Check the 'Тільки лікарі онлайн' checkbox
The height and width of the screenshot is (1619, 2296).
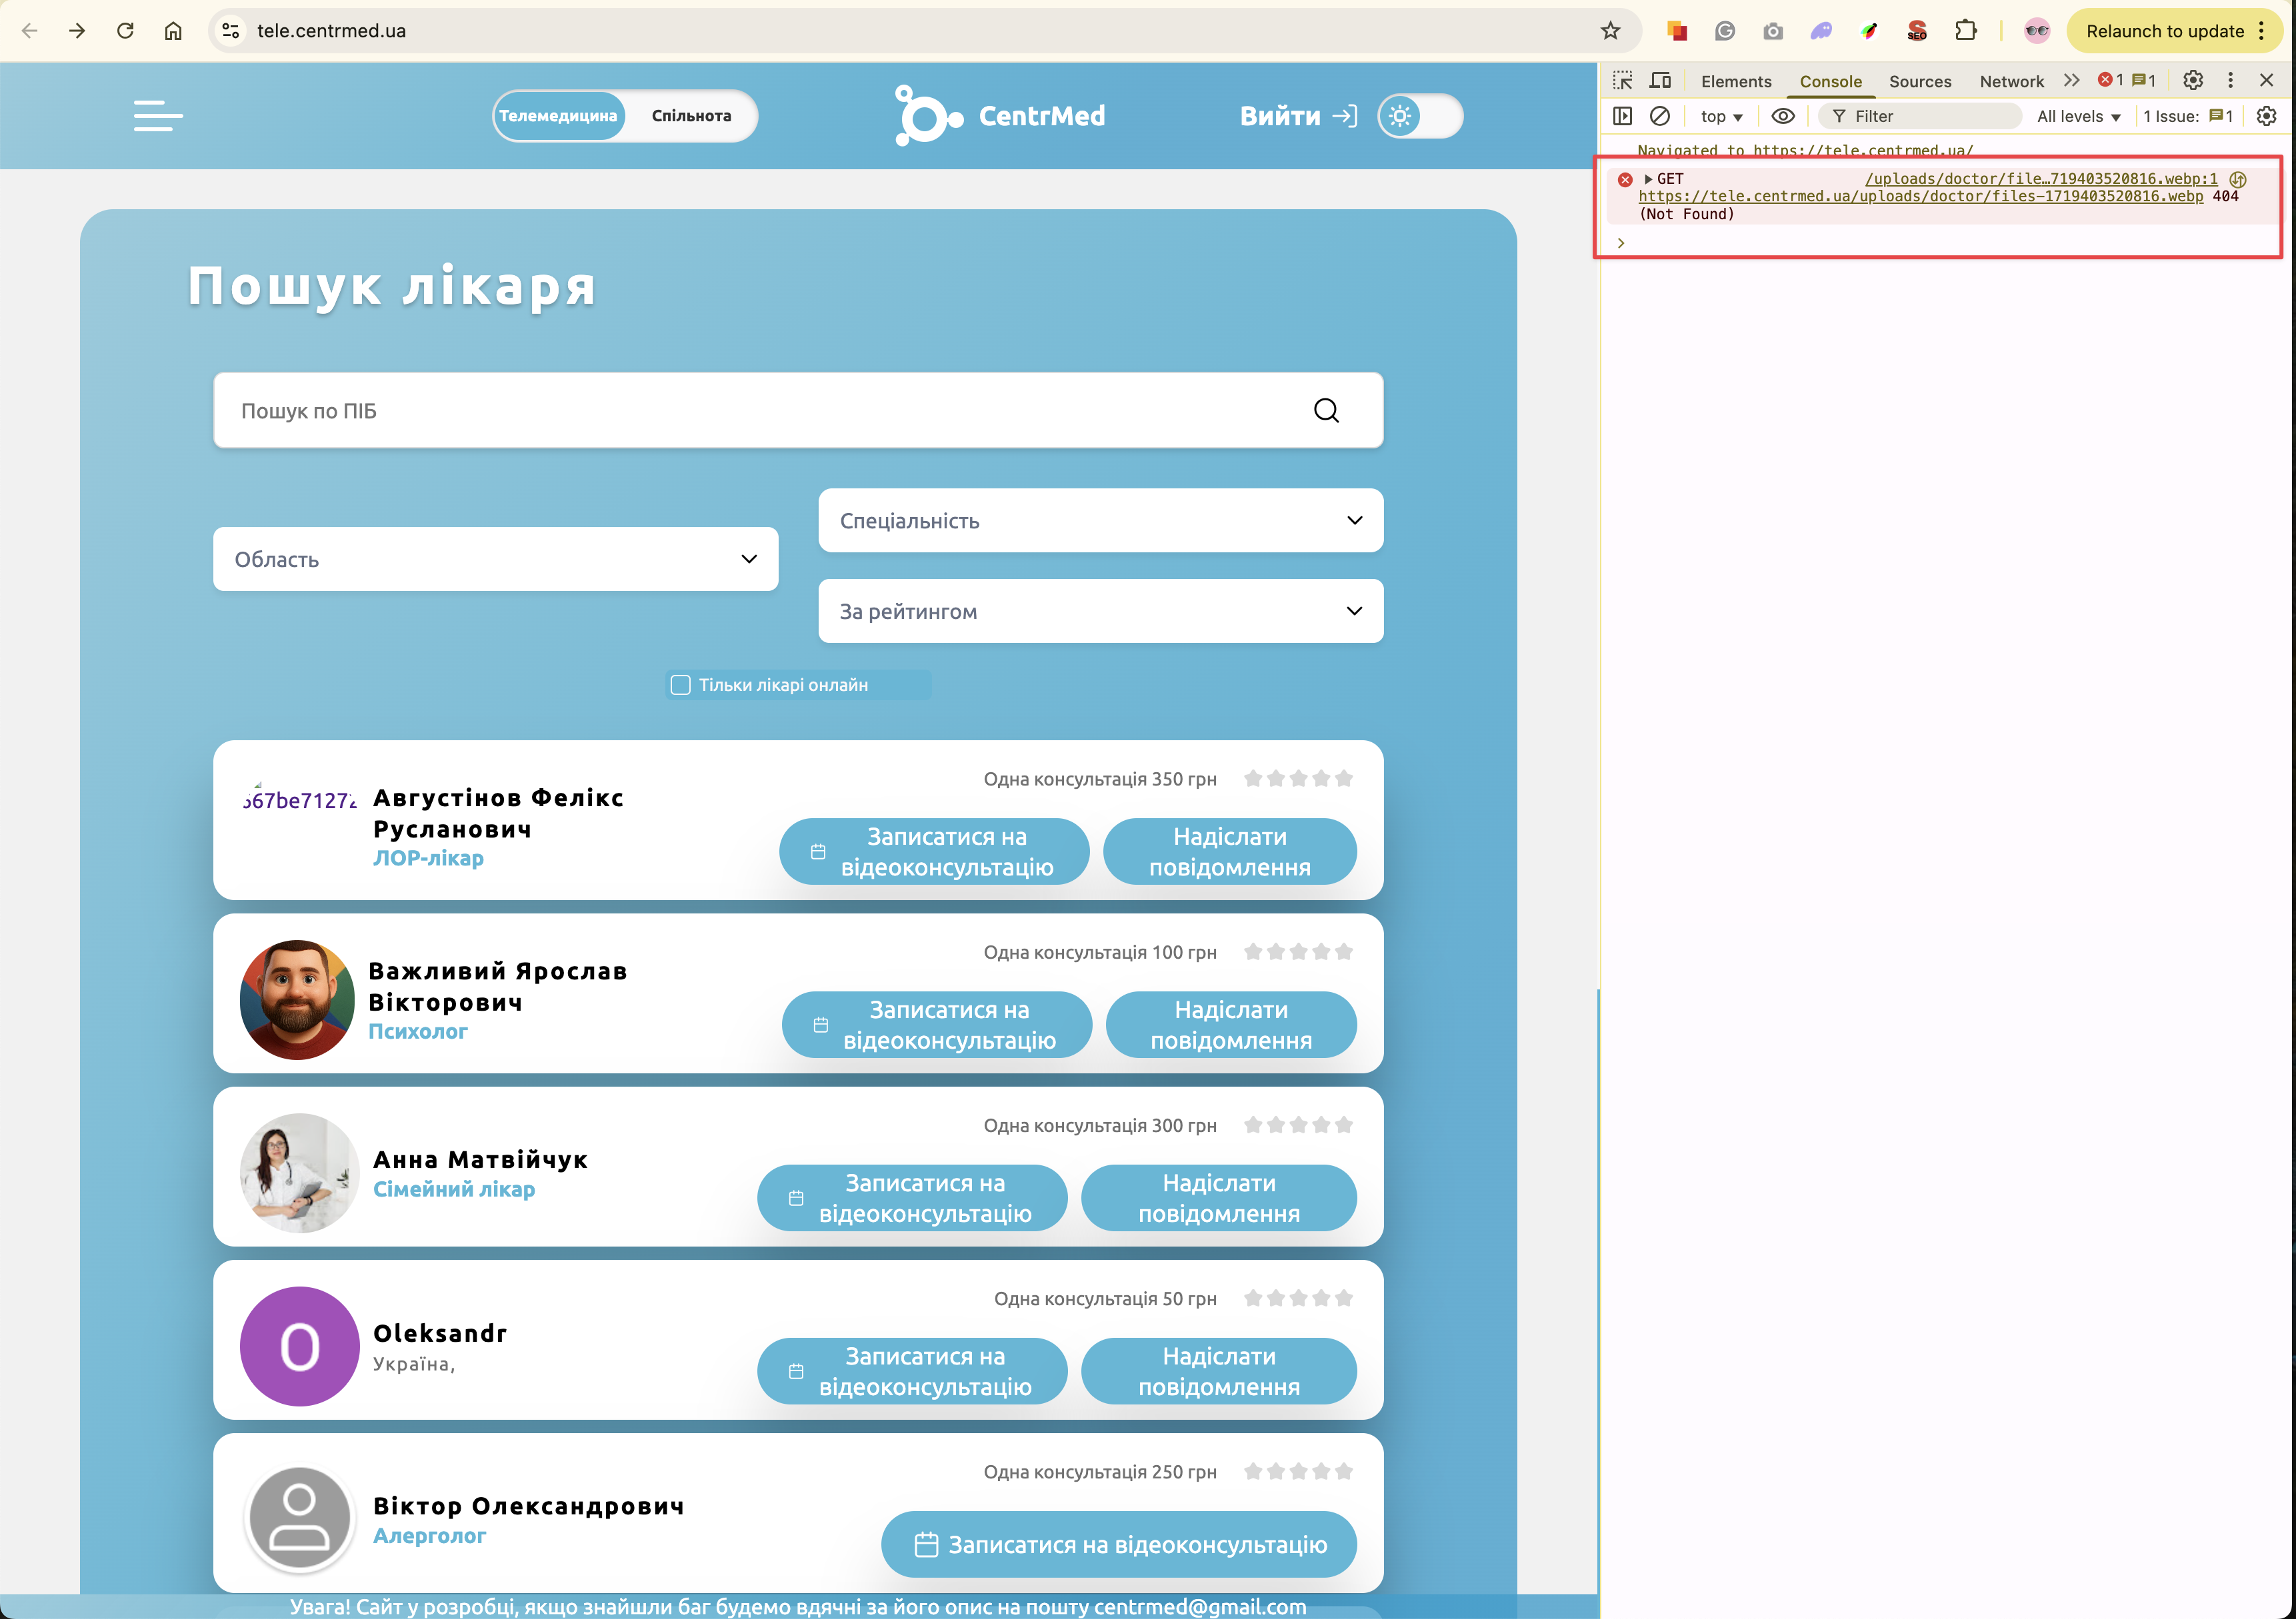coord(680,685)
